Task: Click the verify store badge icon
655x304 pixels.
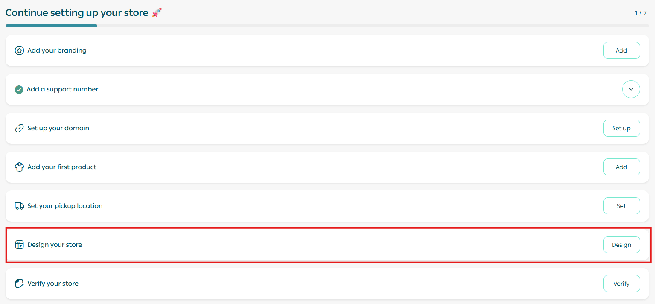Action: pyautogui.click(x=19, y=284)
